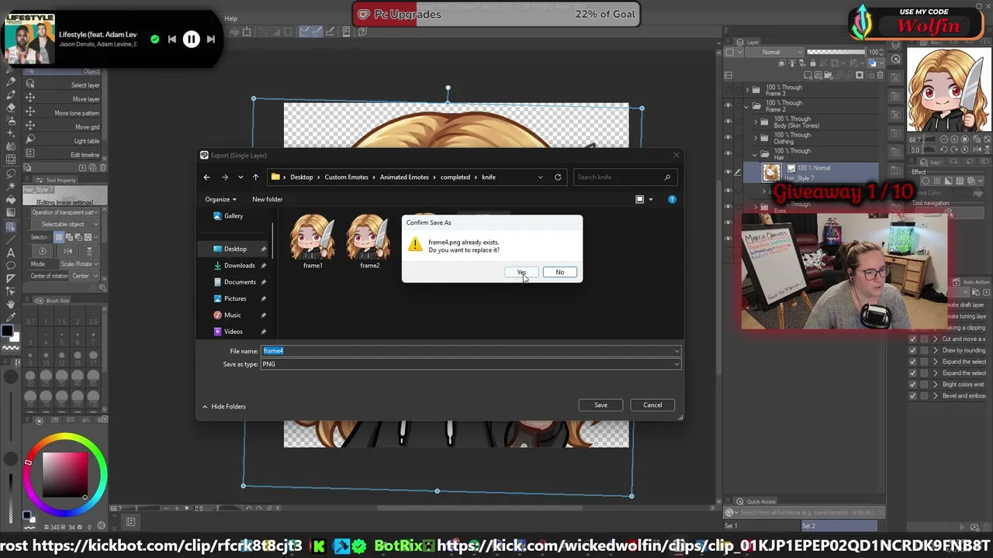Screen dimensions: 993x558
Task: Switch to the Layer panel tab
Action: (747, 42)
